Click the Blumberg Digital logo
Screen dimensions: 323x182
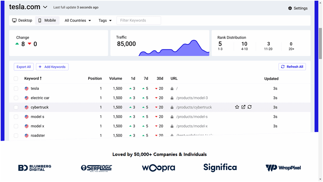point(35,168)
